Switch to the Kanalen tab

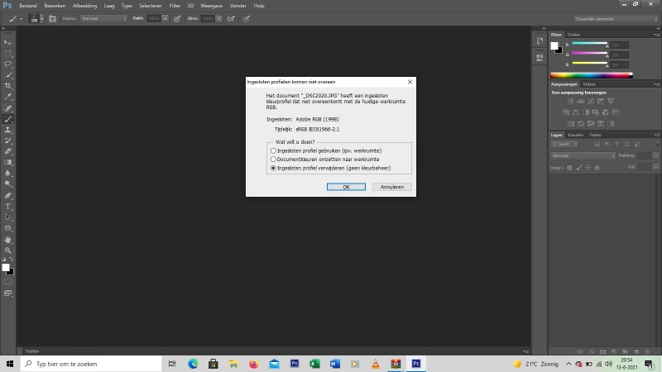coord(575,135)
